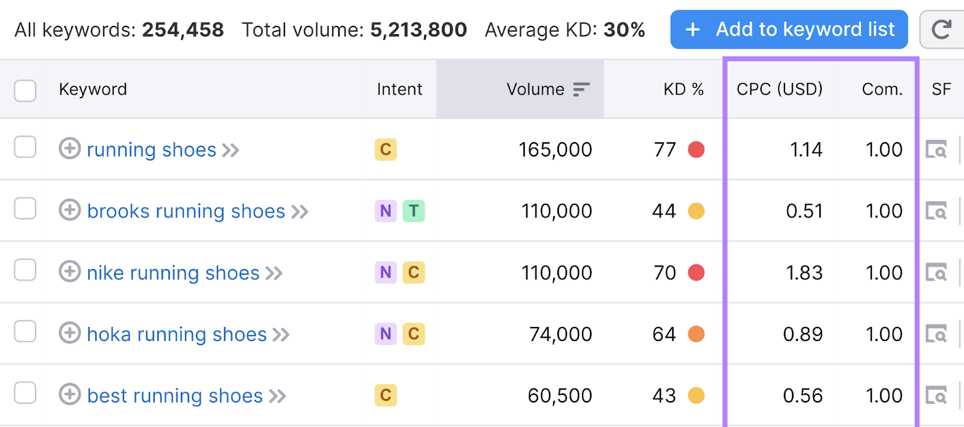Sort by the CPC (USD) column header

780,90
